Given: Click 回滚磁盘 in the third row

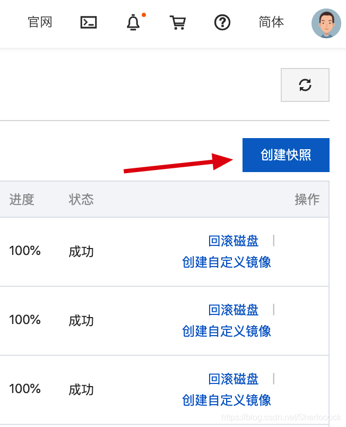Looking at the screenshot, I should click(x=233, y=379).
